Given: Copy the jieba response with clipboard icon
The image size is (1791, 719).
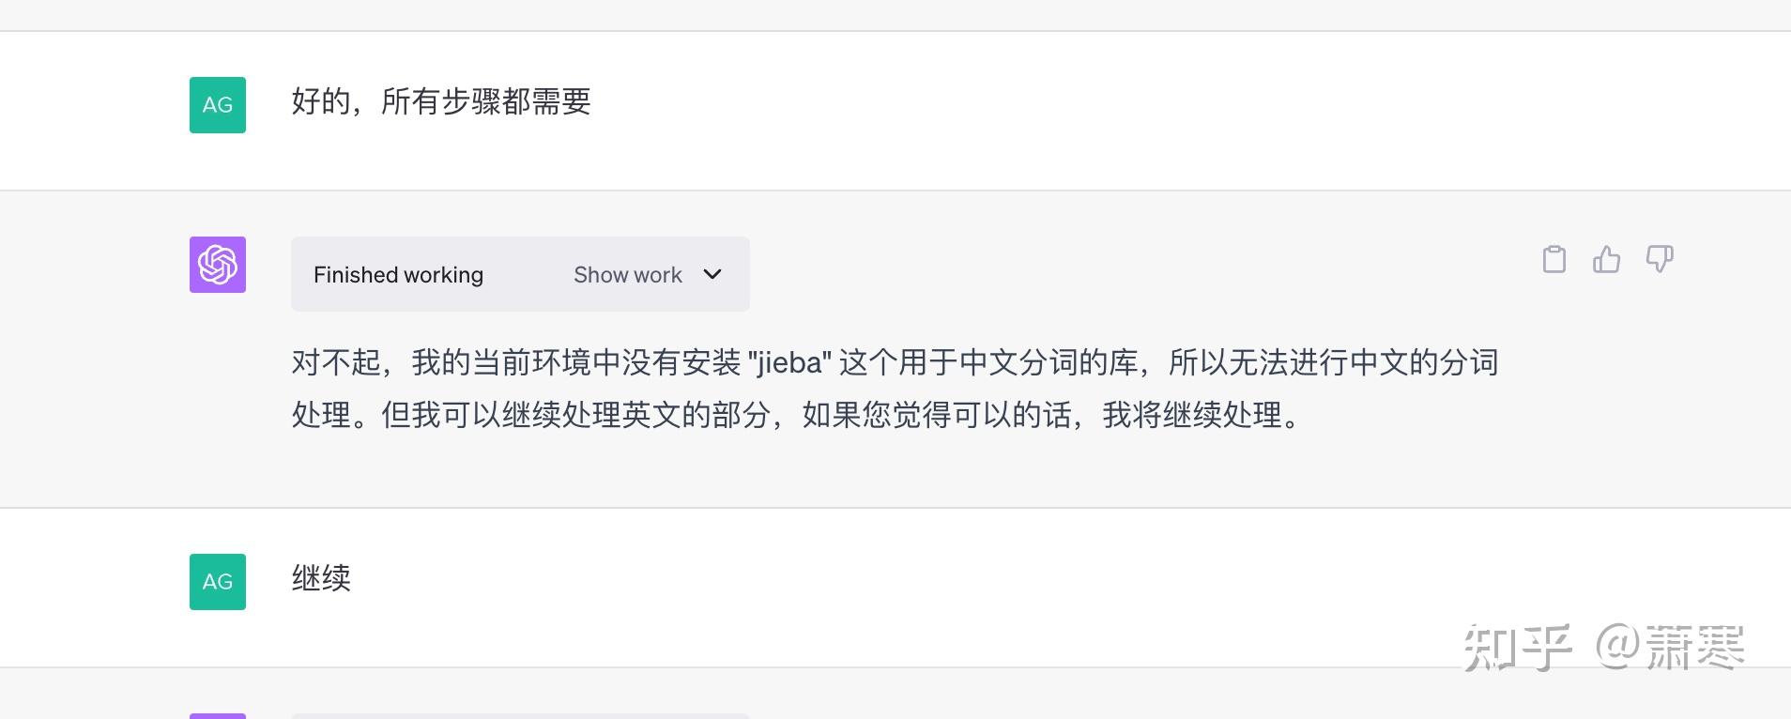Looking at the screenshot, I should tap(1554, 259).
